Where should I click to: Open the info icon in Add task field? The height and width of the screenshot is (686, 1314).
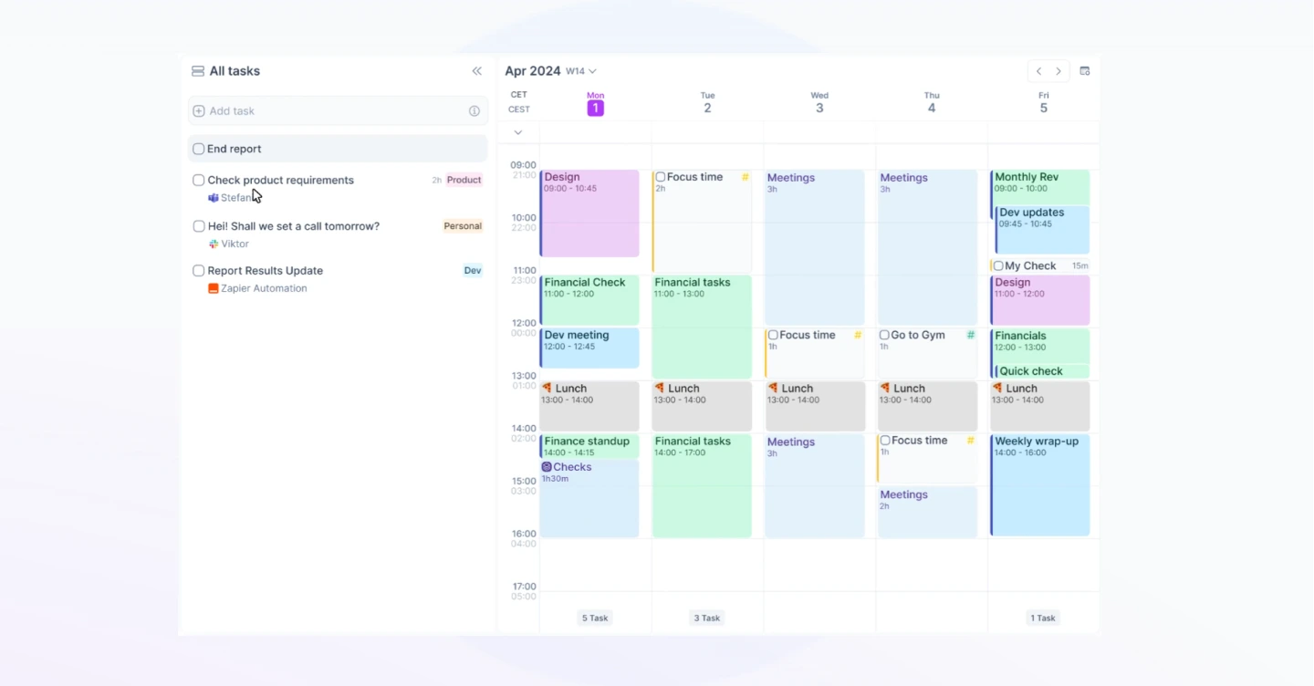[x=474, y=111]
